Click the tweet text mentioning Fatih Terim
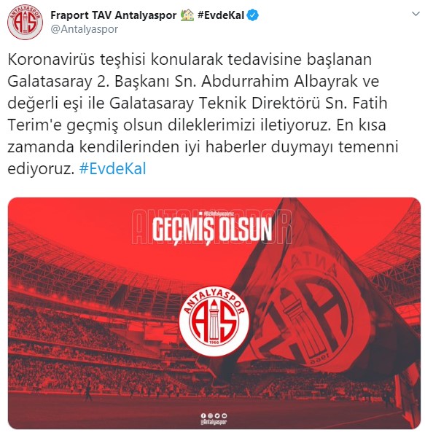The image size is (425, 438). [198, 114]
